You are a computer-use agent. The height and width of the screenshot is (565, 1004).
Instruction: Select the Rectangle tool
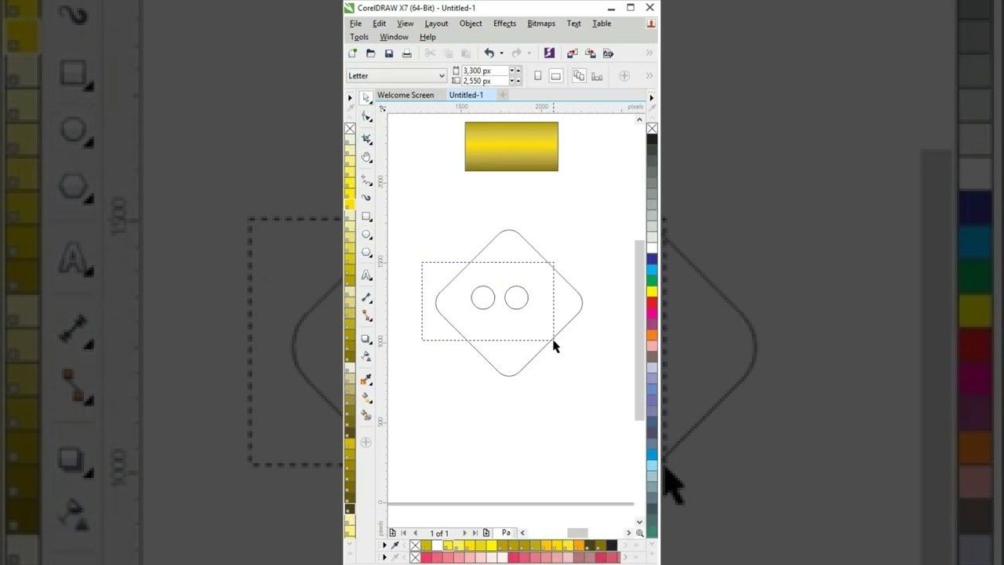click(x=366, y=217)
